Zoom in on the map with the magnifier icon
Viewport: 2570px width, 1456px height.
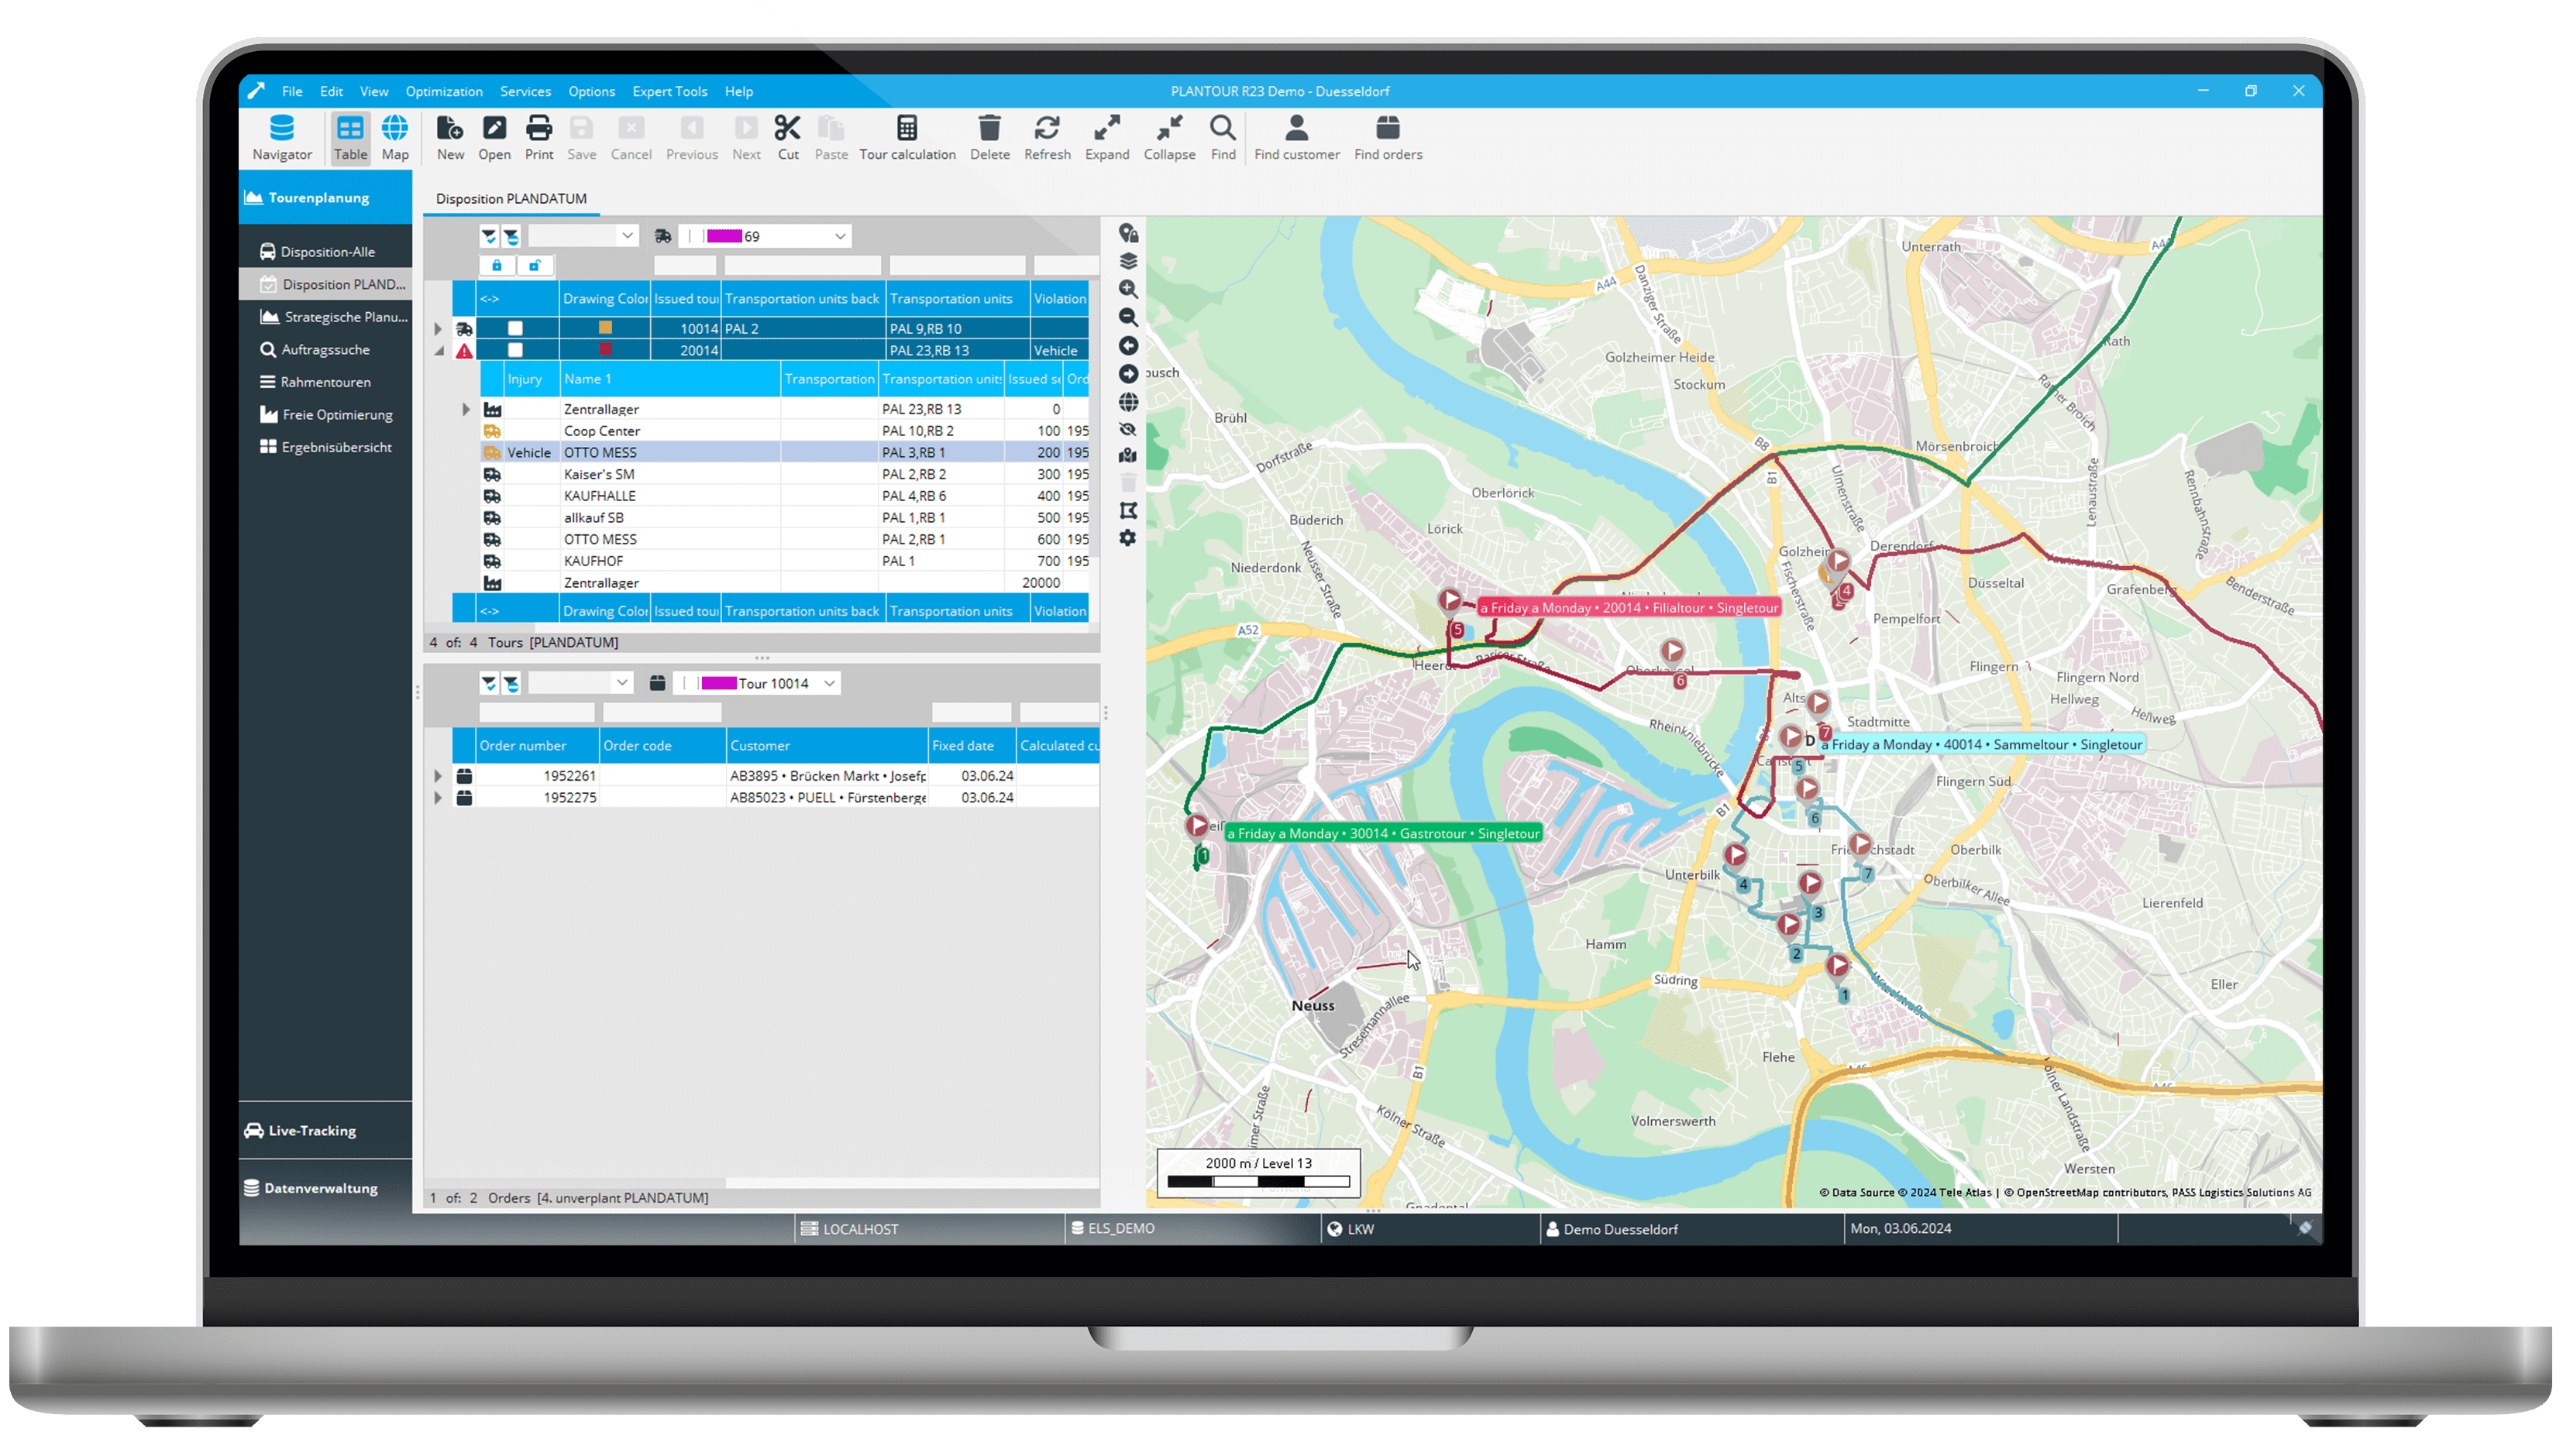point(1127,289)
